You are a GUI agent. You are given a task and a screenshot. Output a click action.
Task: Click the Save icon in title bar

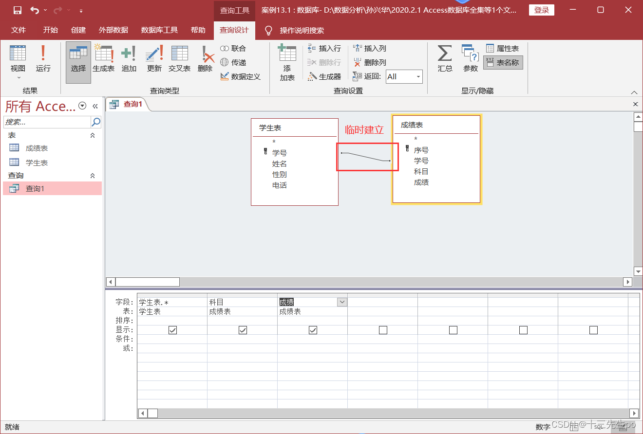click(x=17, y=10)
